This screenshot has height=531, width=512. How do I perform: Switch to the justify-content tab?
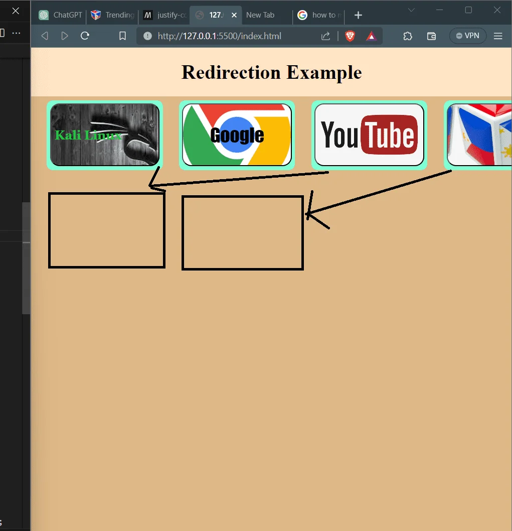[x=165, y=15]
